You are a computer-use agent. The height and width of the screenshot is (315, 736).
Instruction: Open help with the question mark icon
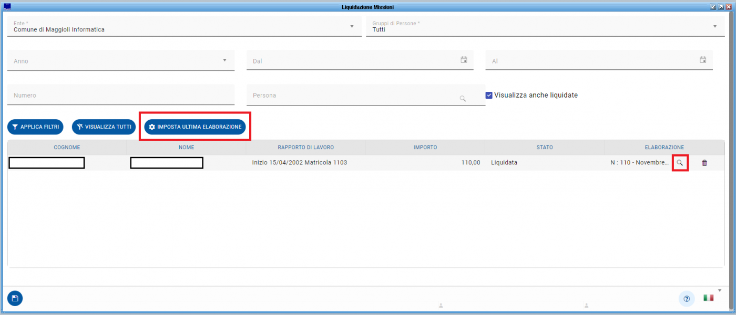pos(686,299)
